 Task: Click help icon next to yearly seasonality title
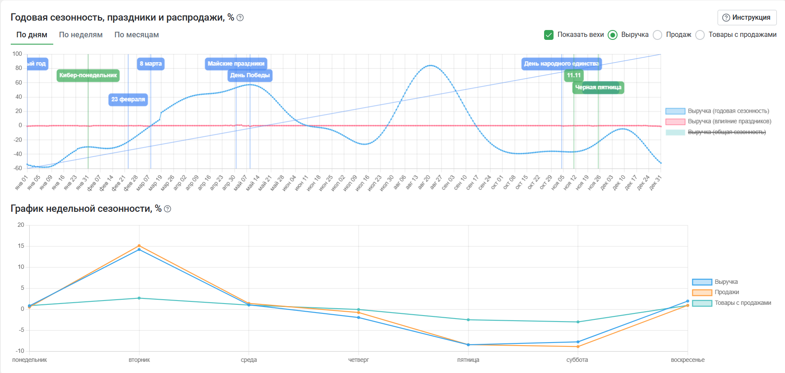(240, 18)
